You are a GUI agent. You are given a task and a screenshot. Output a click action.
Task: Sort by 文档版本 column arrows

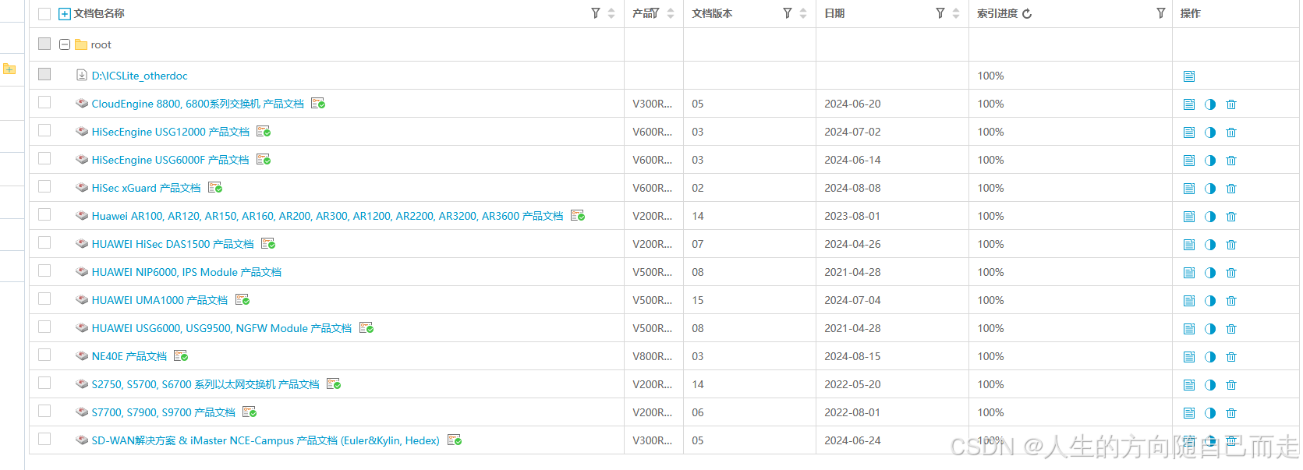pos(803,13)
